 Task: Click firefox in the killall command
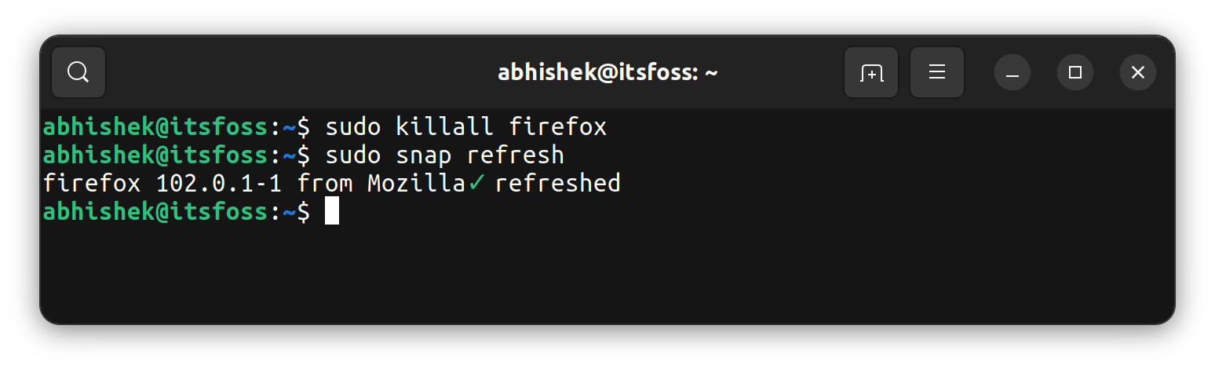tap(558, 127)
